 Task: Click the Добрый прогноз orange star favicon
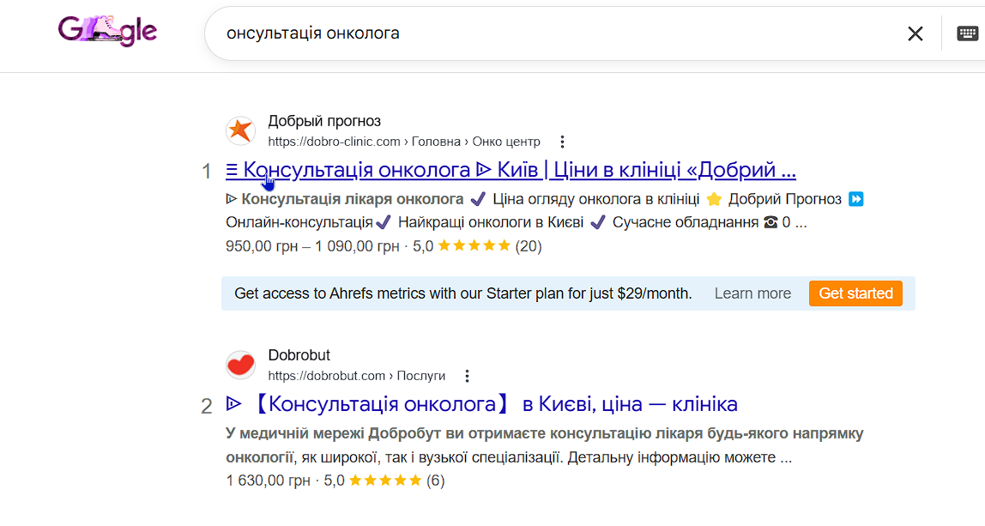point(240,130)
